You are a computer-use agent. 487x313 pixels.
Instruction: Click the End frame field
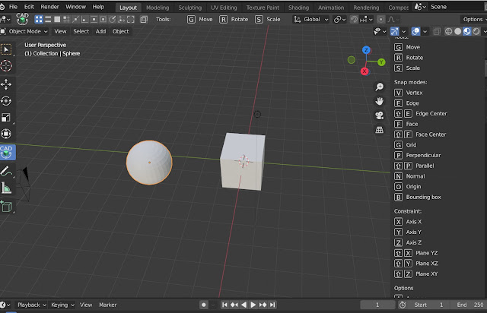coord(469,305)
